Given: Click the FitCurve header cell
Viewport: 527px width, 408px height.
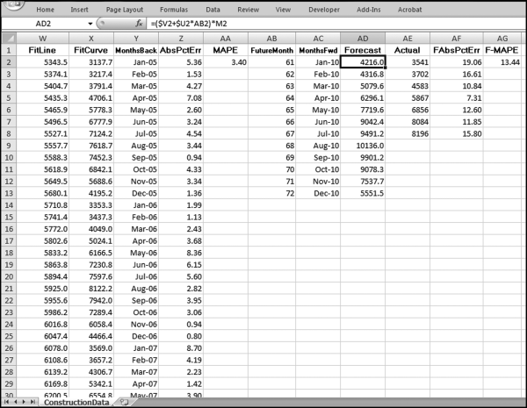Looking at the screenshot, I should pyautogui.click(x=91, y=50).
